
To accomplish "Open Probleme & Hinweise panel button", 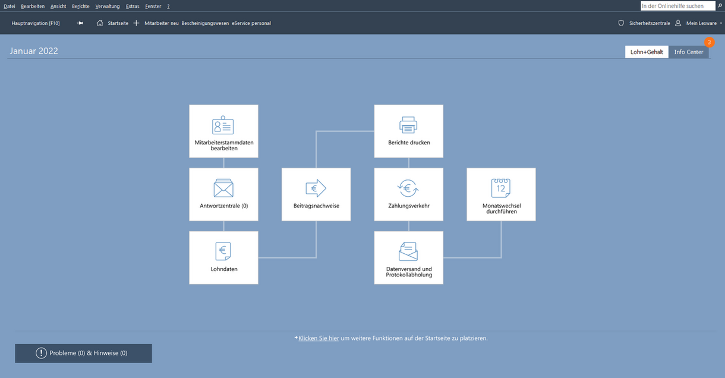I will tap(83, 353).
